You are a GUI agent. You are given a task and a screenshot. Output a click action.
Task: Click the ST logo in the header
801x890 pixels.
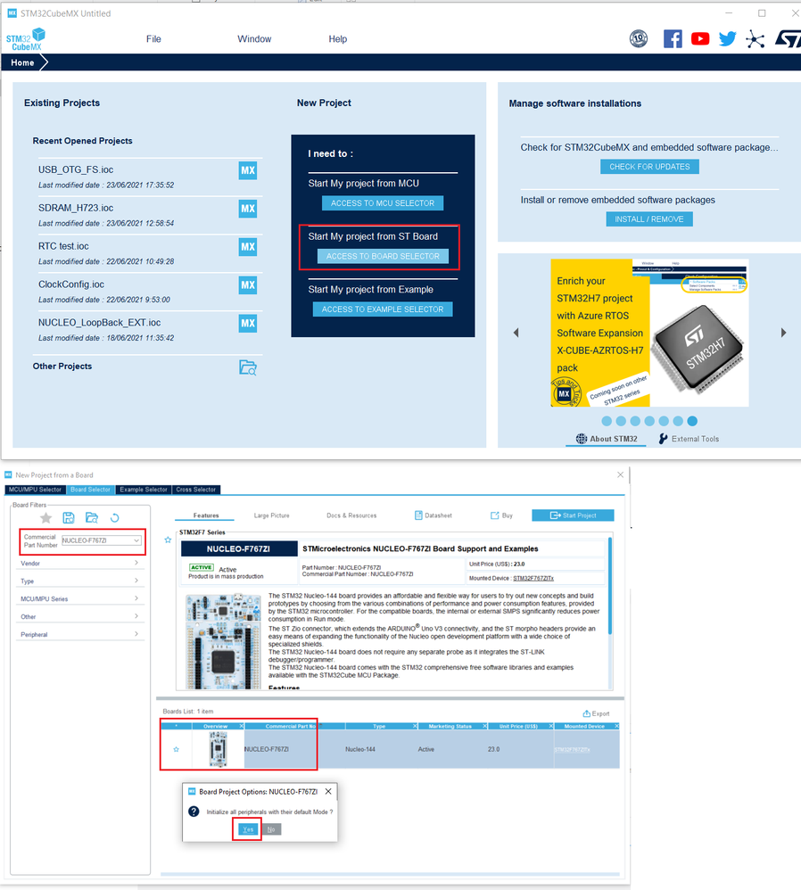click(x=788, y=38)
